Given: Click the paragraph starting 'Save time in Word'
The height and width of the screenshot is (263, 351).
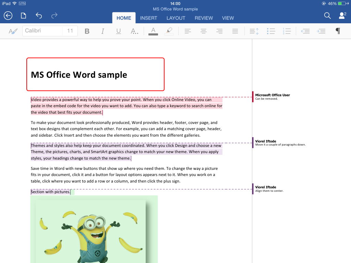Looking at the screenshot, I should 124,175.
